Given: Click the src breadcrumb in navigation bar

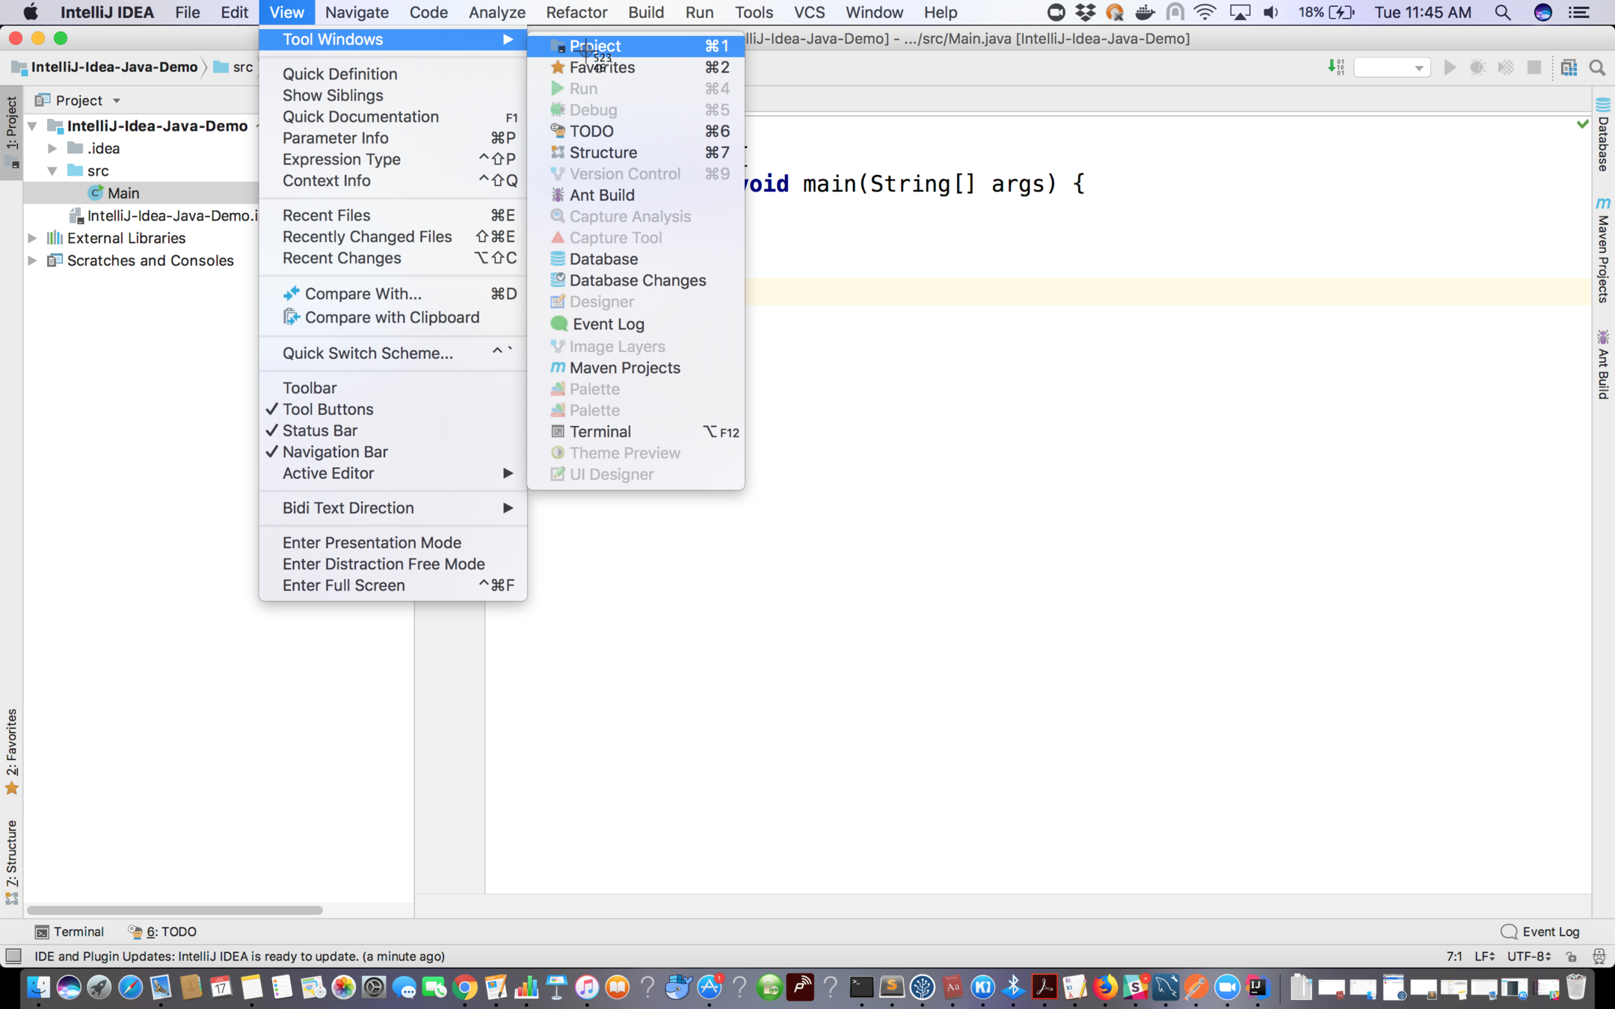Looking at the screenshot, I should click(233, 67).
